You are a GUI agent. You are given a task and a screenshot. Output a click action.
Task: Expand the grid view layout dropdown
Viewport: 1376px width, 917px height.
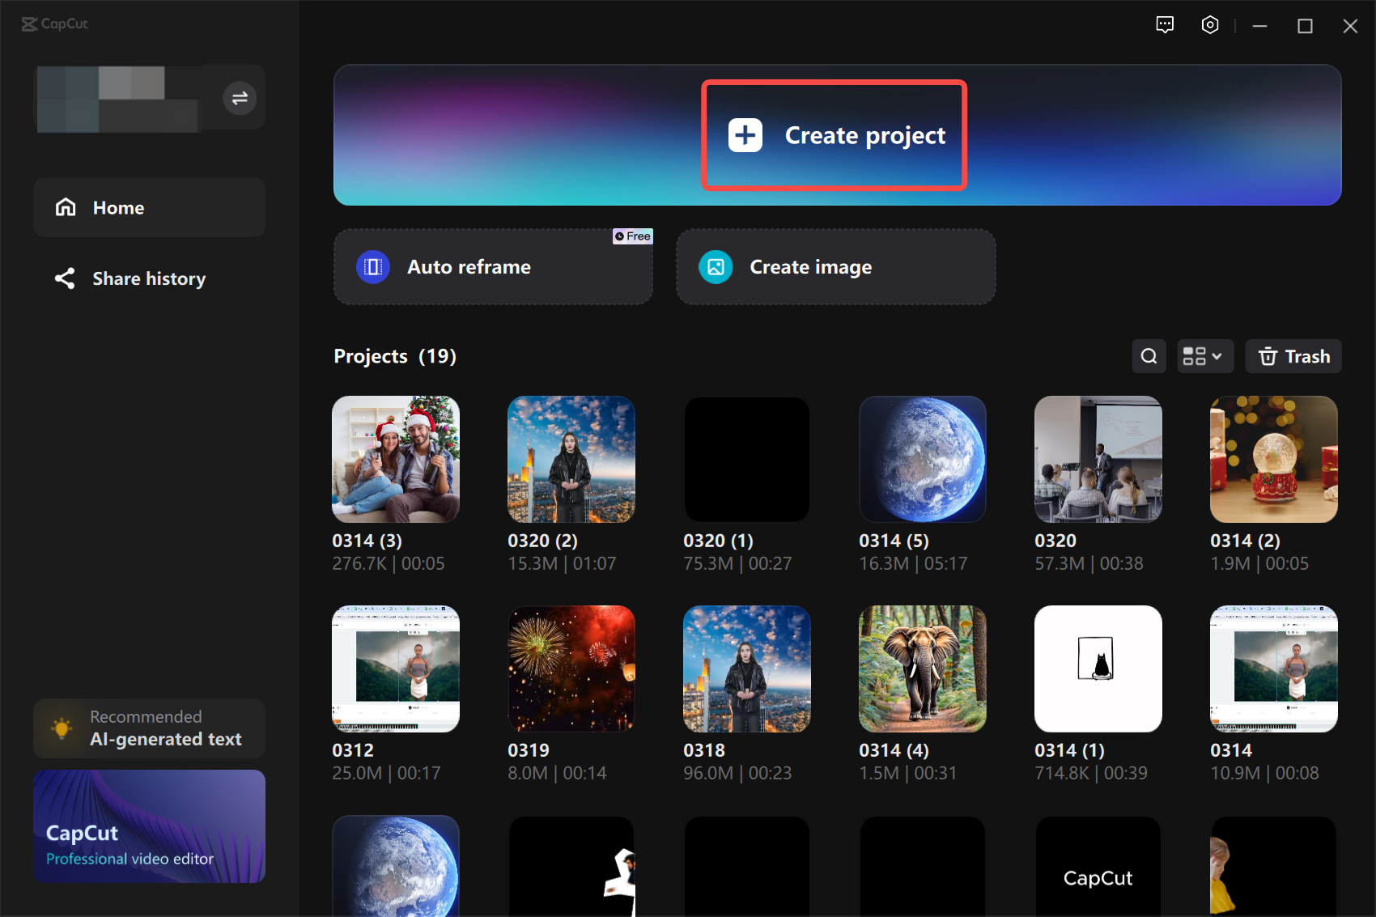(1205, 356)
